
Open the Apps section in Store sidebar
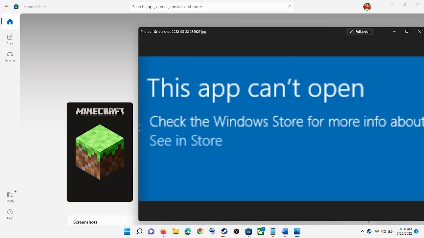pos(10,39)
